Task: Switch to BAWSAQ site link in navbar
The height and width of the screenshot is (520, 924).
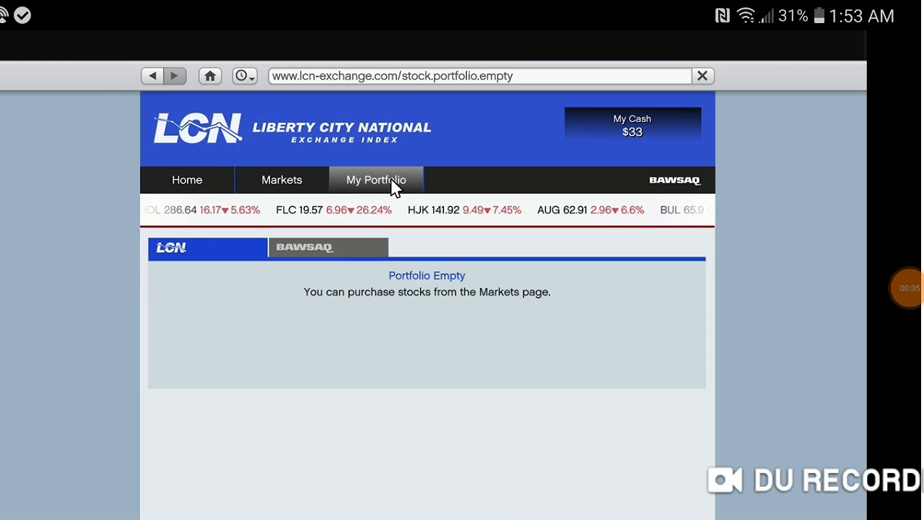Action: (x=674, y=180)
